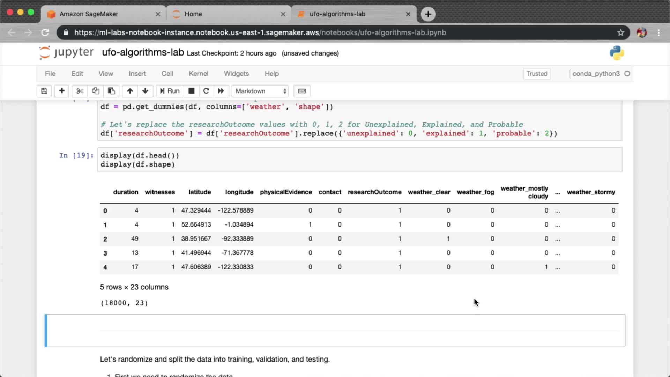Viewport: 670px width, 377px height.
Task: Insert cell below with plus icon
Action: 62,91
